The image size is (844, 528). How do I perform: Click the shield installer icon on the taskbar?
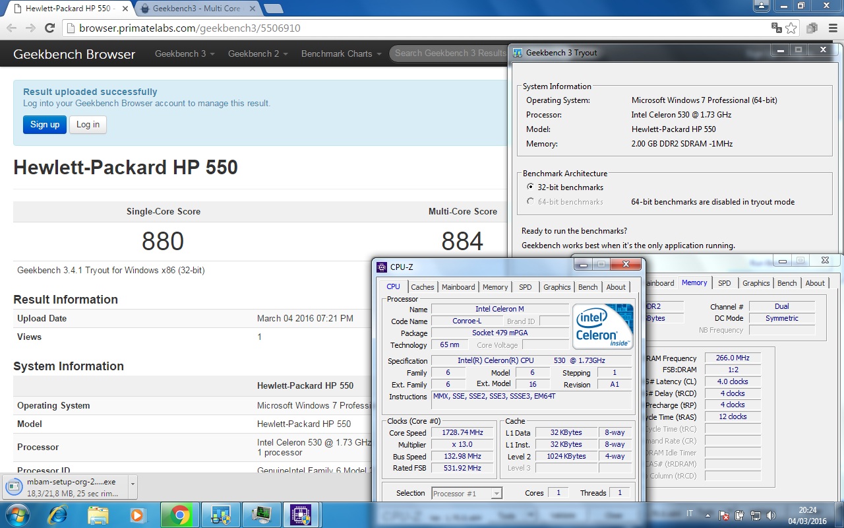point(220,515)
